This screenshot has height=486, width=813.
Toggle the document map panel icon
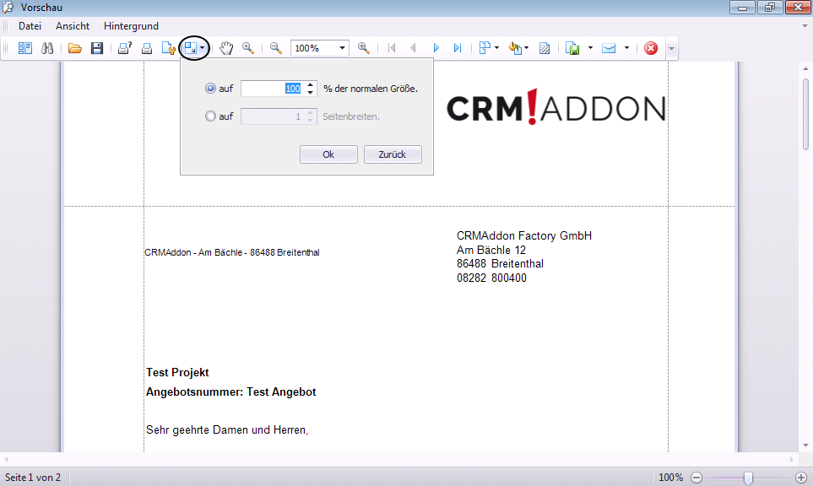(x=24, y=48)
